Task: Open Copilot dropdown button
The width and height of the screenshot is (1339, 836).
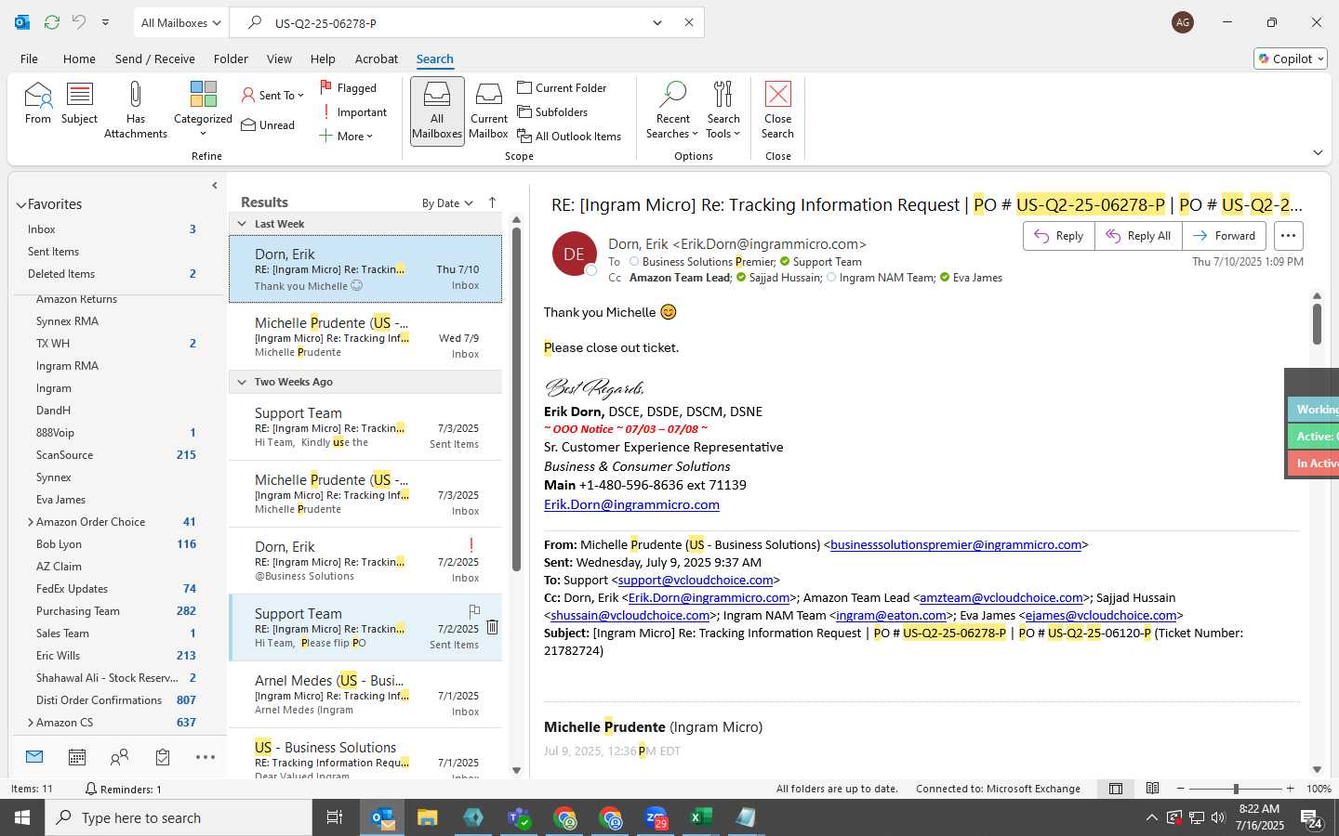Action: 1291,59
